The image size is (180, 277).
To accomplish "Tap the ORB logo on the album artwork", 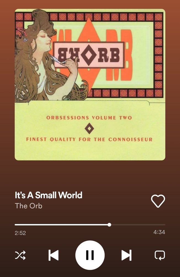I will (x=89, y=55).
